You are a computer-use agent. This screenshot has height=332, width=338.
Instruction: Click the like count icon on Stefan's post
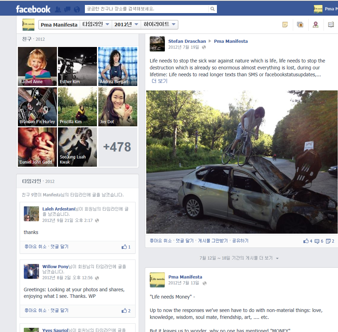pos(306,241)
